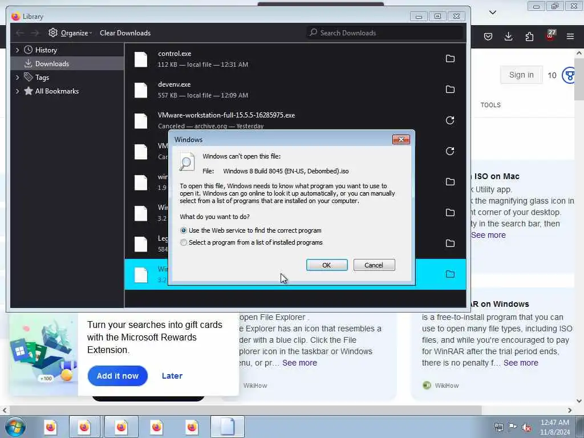Click the devenv.exe file icon
Image resolution: width=584 pixels, height=438 pixels.
click(141, 90)
